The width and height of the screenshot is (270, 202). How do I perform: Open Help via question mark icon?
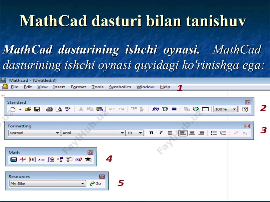click(x=245, y=109)
